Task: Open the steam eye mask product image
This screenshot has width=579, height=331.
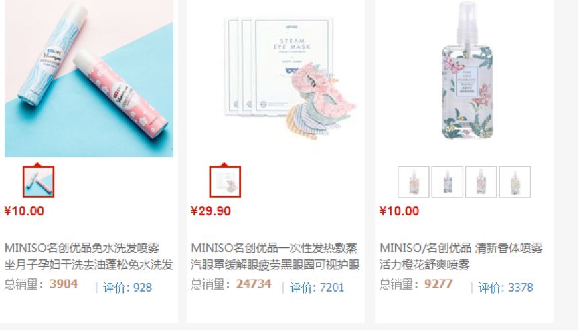Action: coord(276,78)
